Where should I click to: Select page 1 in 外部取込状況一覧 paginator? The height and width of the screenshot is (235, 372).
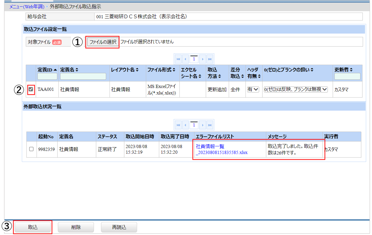point(194,125)
